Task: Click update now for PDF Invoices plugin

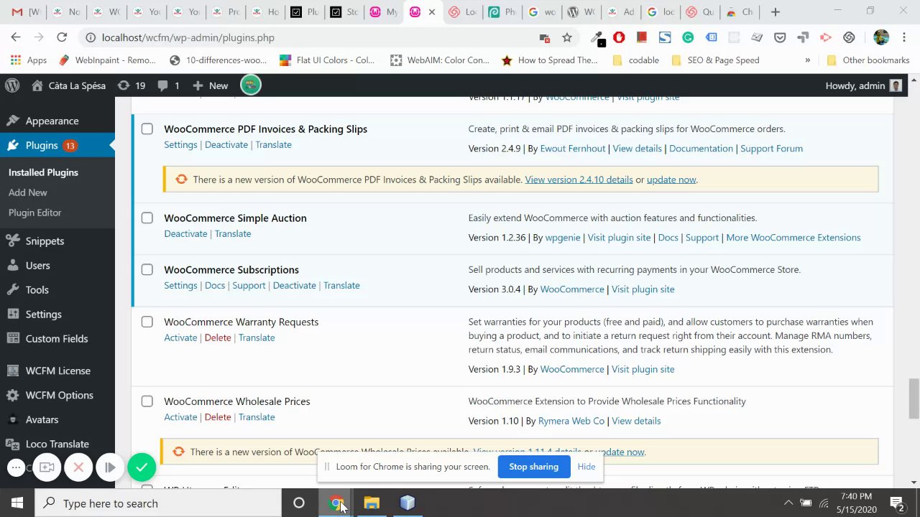Action: [671, 180]
